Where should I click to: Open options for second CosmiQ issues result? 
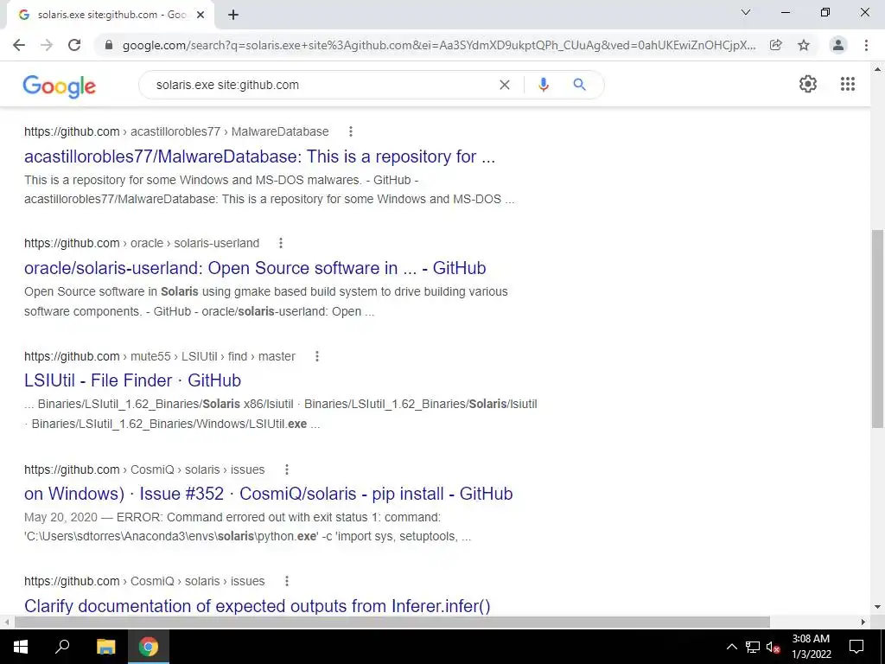[x=287, y=581]
